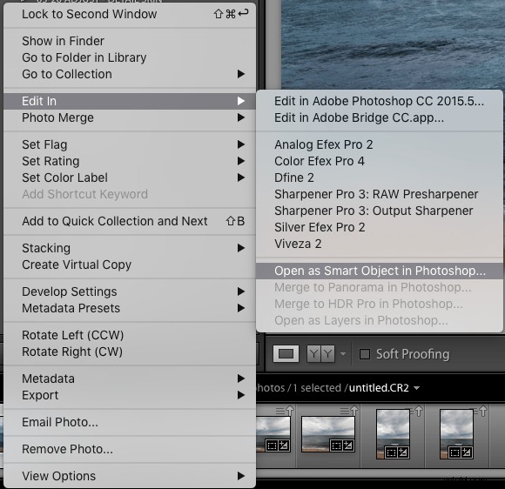Open the Before/After view dropdown arrow
This screenshot has height=489, width=505.
click(x=343, y=354)
